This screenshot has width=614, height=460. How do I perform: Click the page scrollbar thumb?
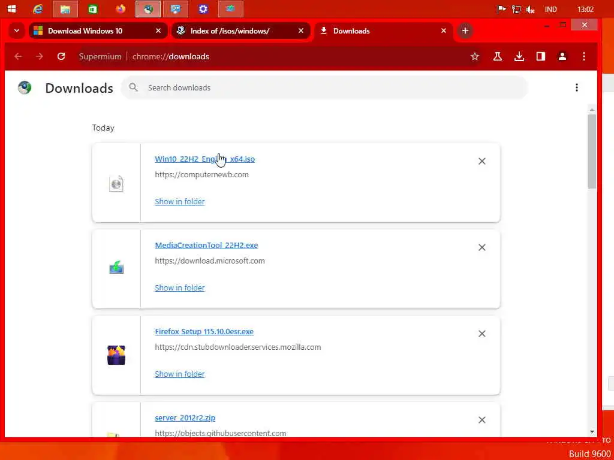coord(592,151)
